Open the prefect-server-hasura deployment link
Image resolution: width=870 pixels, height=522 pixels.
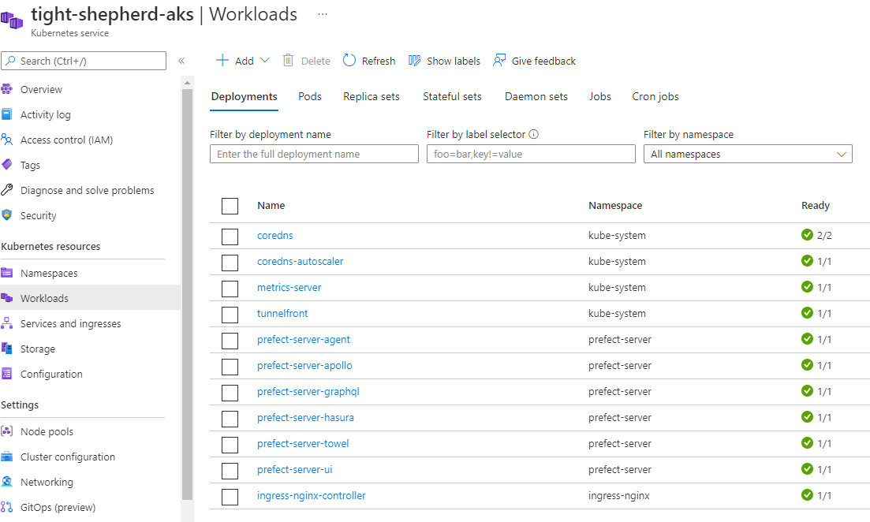[305, 418]
